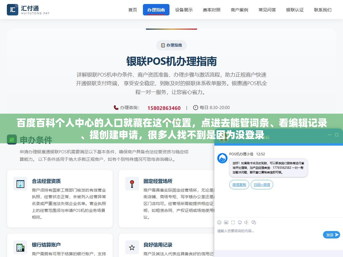Click the rating icon in chat toolbar

[240, 222]
